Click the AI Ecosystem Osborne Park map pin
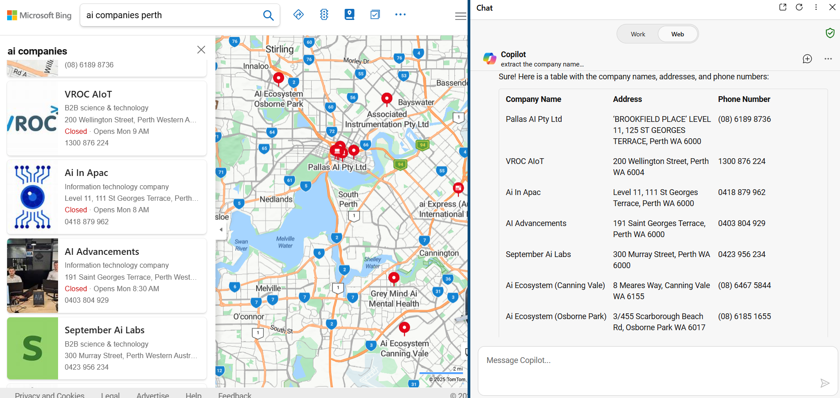This screenshot has width=840, height=398. point(278,78)
